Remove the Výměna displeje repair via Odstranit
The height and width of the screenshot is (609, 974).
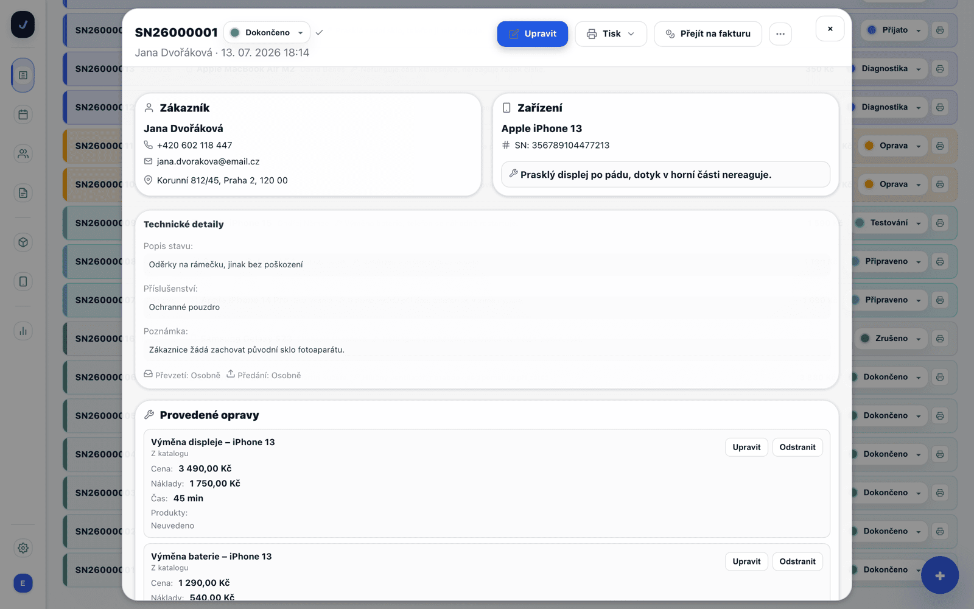[797, 447]
